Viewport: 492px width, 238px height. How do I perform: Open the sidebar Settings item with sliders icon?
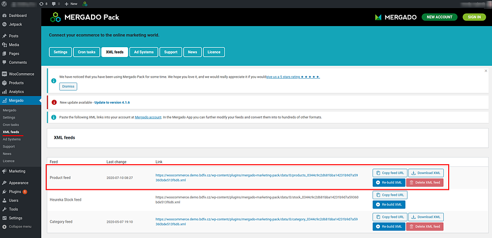point(20,218)
